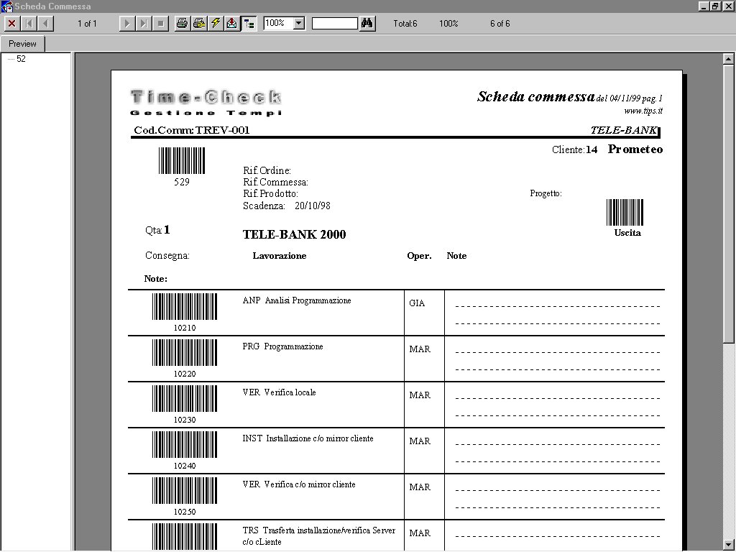Image resolution: width=736 pixels, height=552 pixels.
Task: Click the bold 'Note:' label above the table
Action: coord(155,279)
